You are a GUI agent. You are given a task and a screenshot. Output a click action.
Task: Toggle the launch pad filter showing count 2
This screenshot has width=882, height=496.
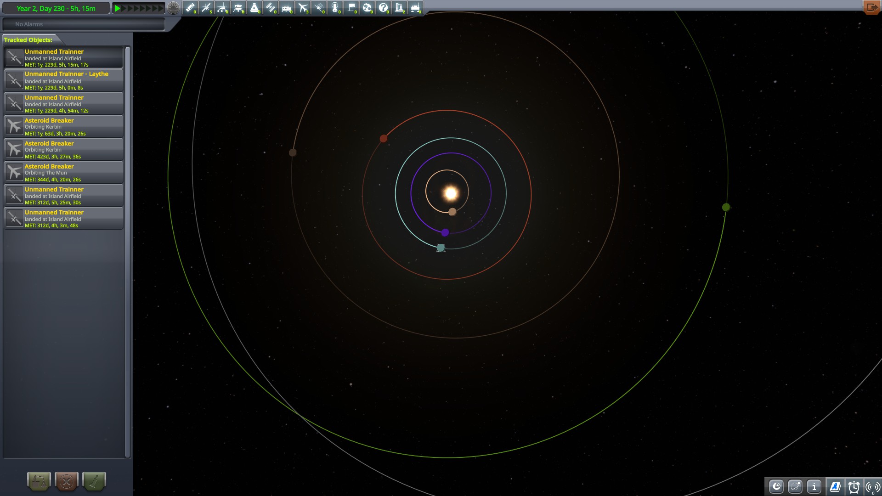click(399, 8)
